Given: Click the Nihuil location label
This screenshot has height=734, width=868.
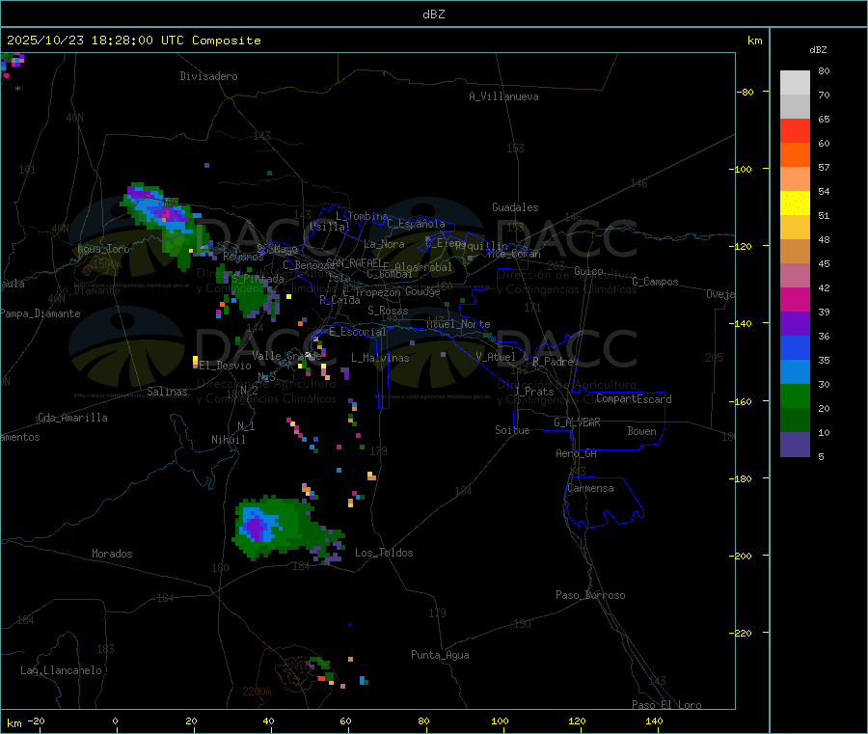Looking at the screenshot, I should pyautogui.click(x=229, y=440).
